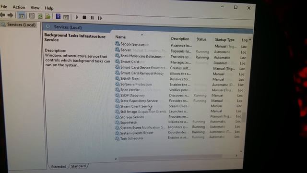Image resolution: width=307 pixels, height=173 pixels.
Task: Sort by the Name column header
Action: 120,37
